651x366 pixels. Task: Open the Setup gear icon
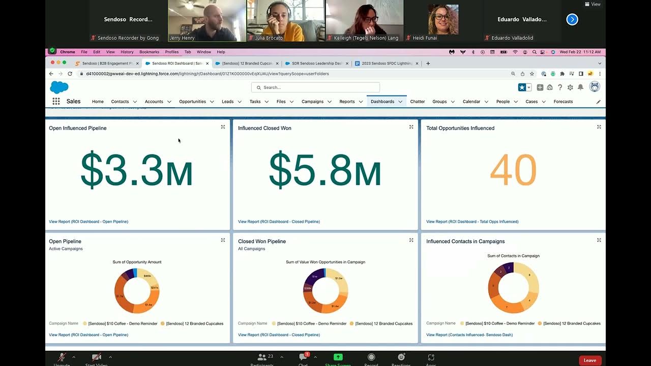point(570,87)
